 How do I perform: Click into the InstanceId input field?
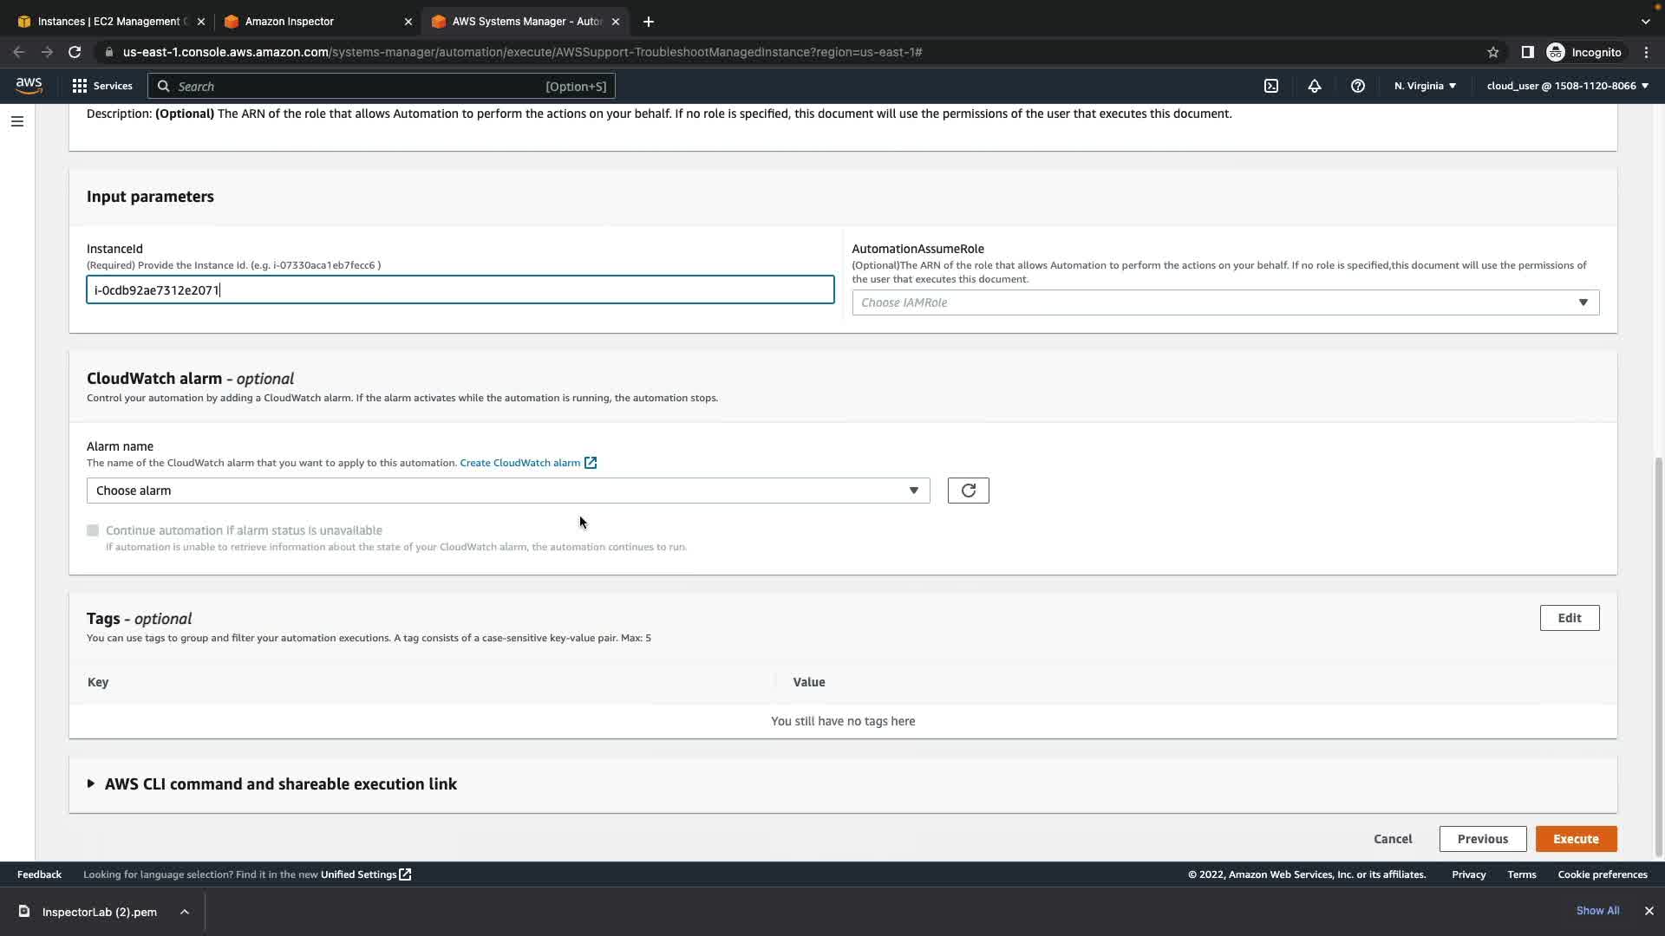click(460, 290)
